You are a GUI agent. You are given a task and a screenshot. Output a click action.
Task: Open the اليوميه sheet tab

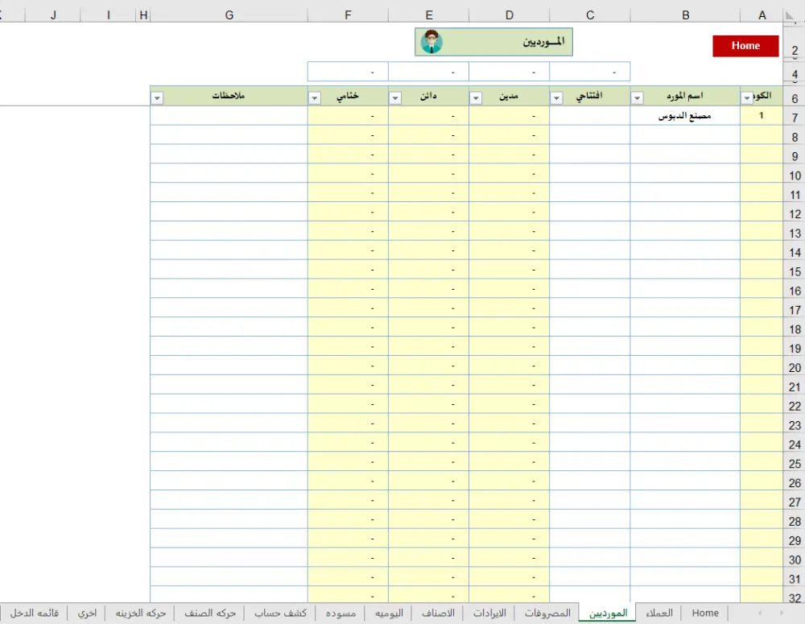click(390, 613)
